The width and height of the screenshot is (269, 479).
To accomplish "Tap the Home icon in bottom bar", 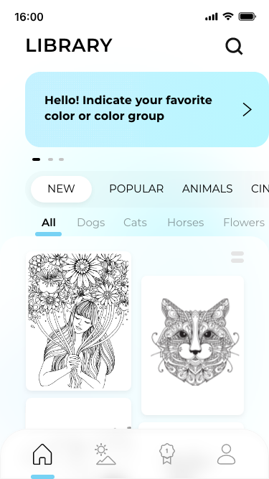I will pyautogui.click(x=42, y=455).
